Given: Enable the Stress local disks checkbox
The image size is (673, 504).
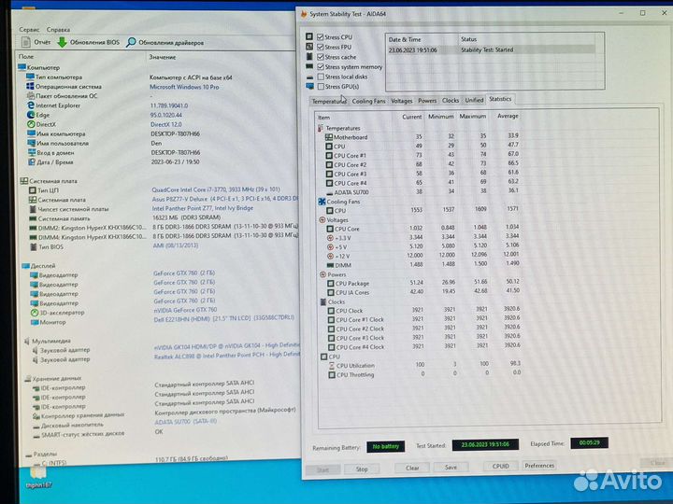Looking at the screenshot, I should (321, 77).
